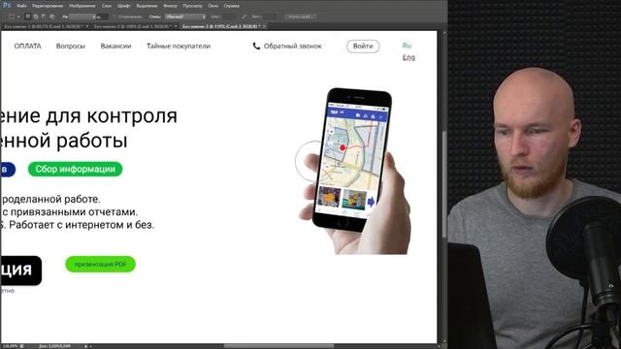Open the Фильтр menu
Viewport: 621px width, 349px height.
coord(171,6)
